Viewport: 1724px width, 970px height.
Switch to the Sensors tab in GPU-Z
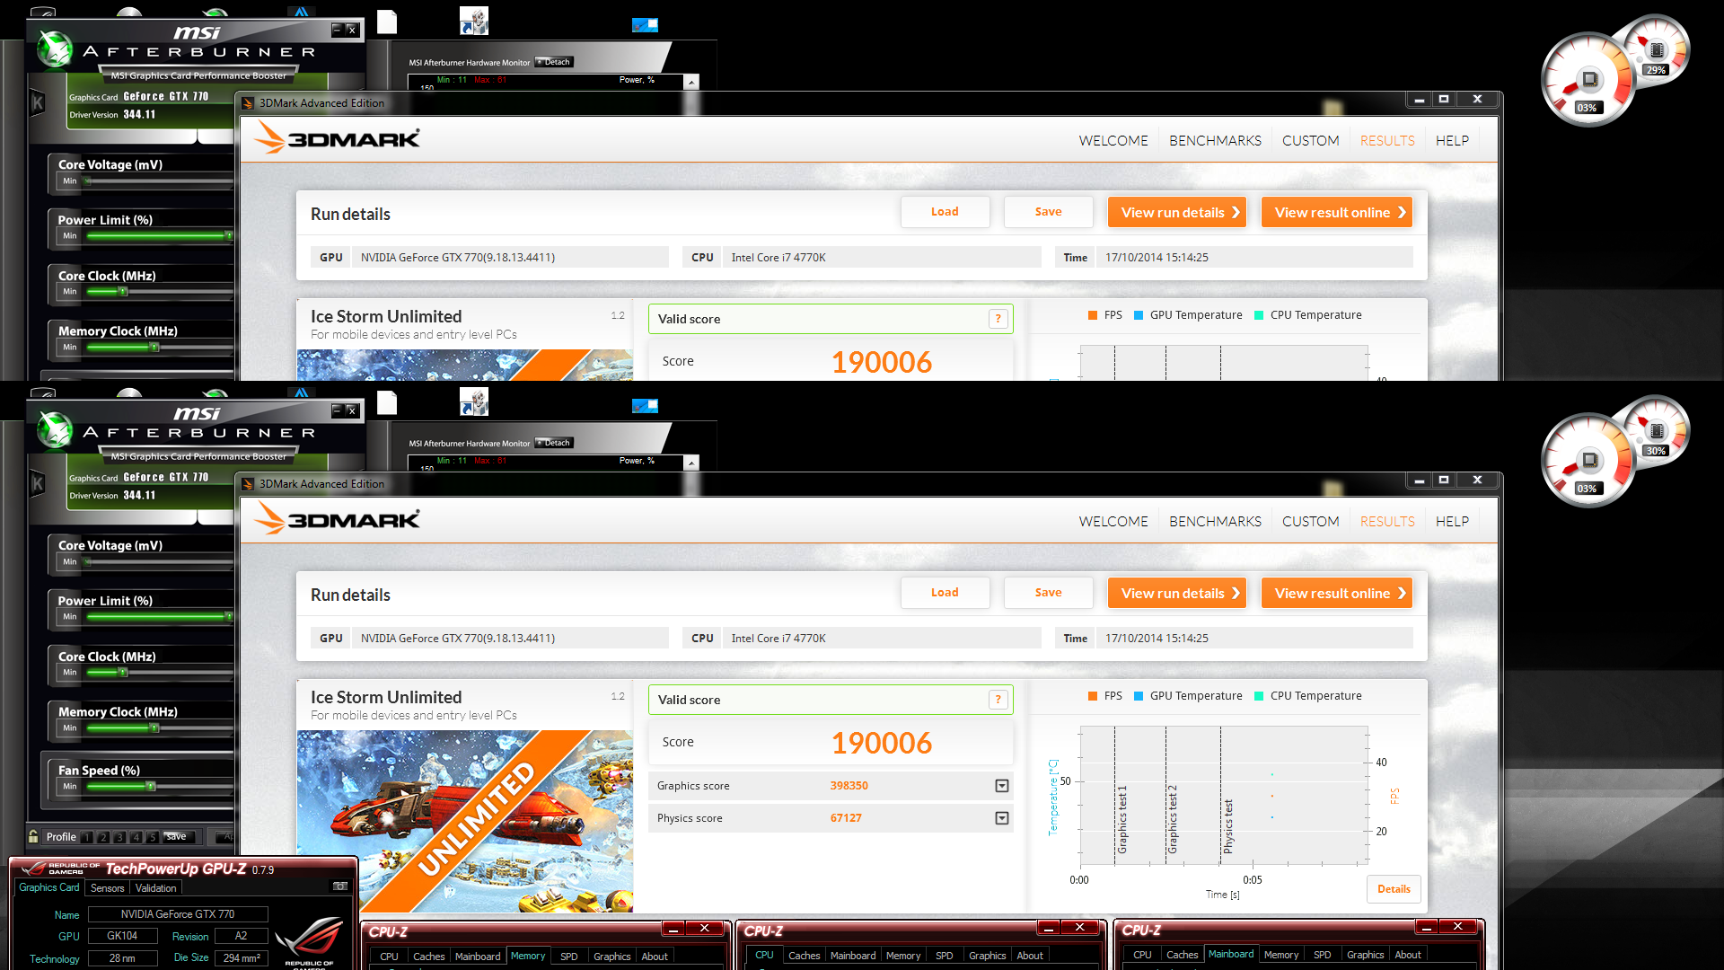108,888
